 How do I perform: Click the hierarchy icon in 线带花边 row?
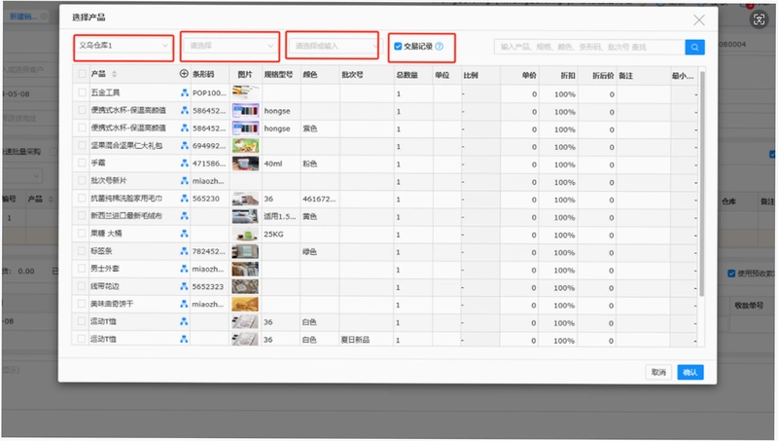pos(184,286)
